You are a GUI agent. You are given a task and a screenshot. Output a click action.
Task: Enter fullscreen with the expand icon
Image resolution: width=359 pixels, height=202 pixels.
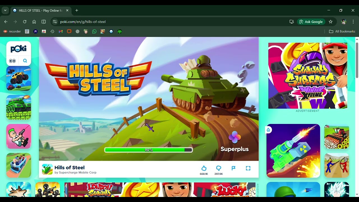(248, 168)
